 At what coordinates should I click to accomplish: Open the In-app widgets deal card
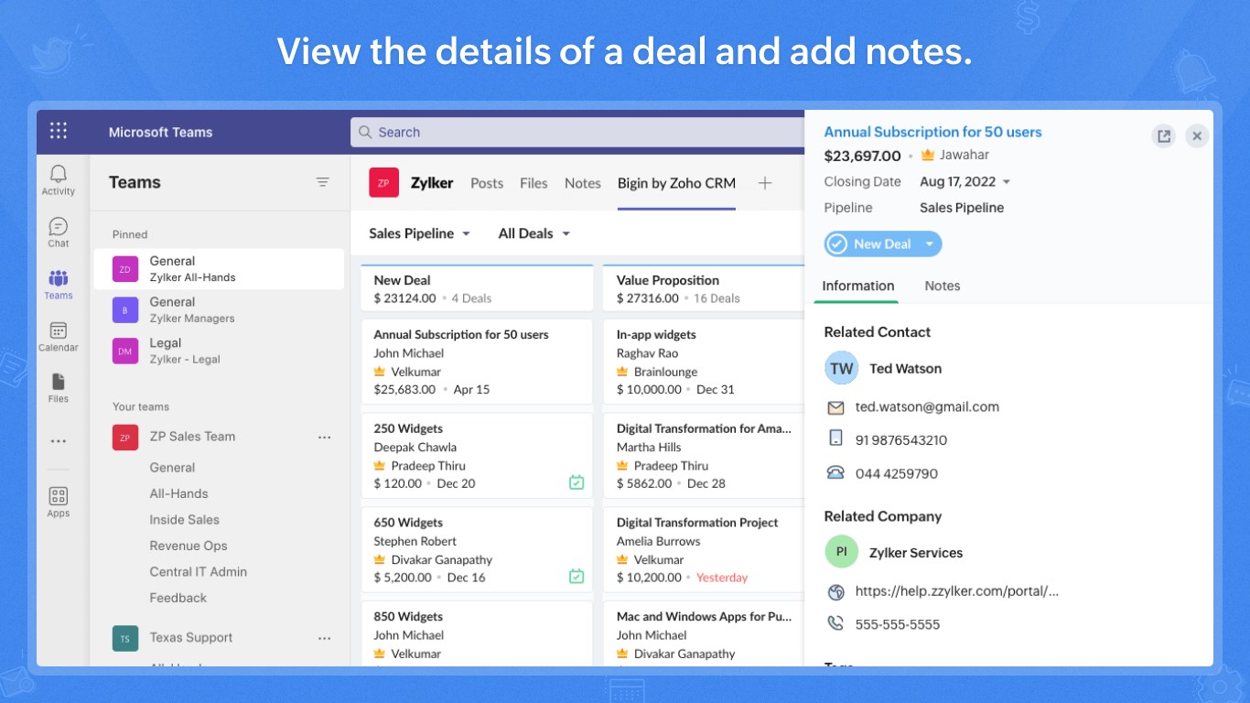tap(703, 362)
